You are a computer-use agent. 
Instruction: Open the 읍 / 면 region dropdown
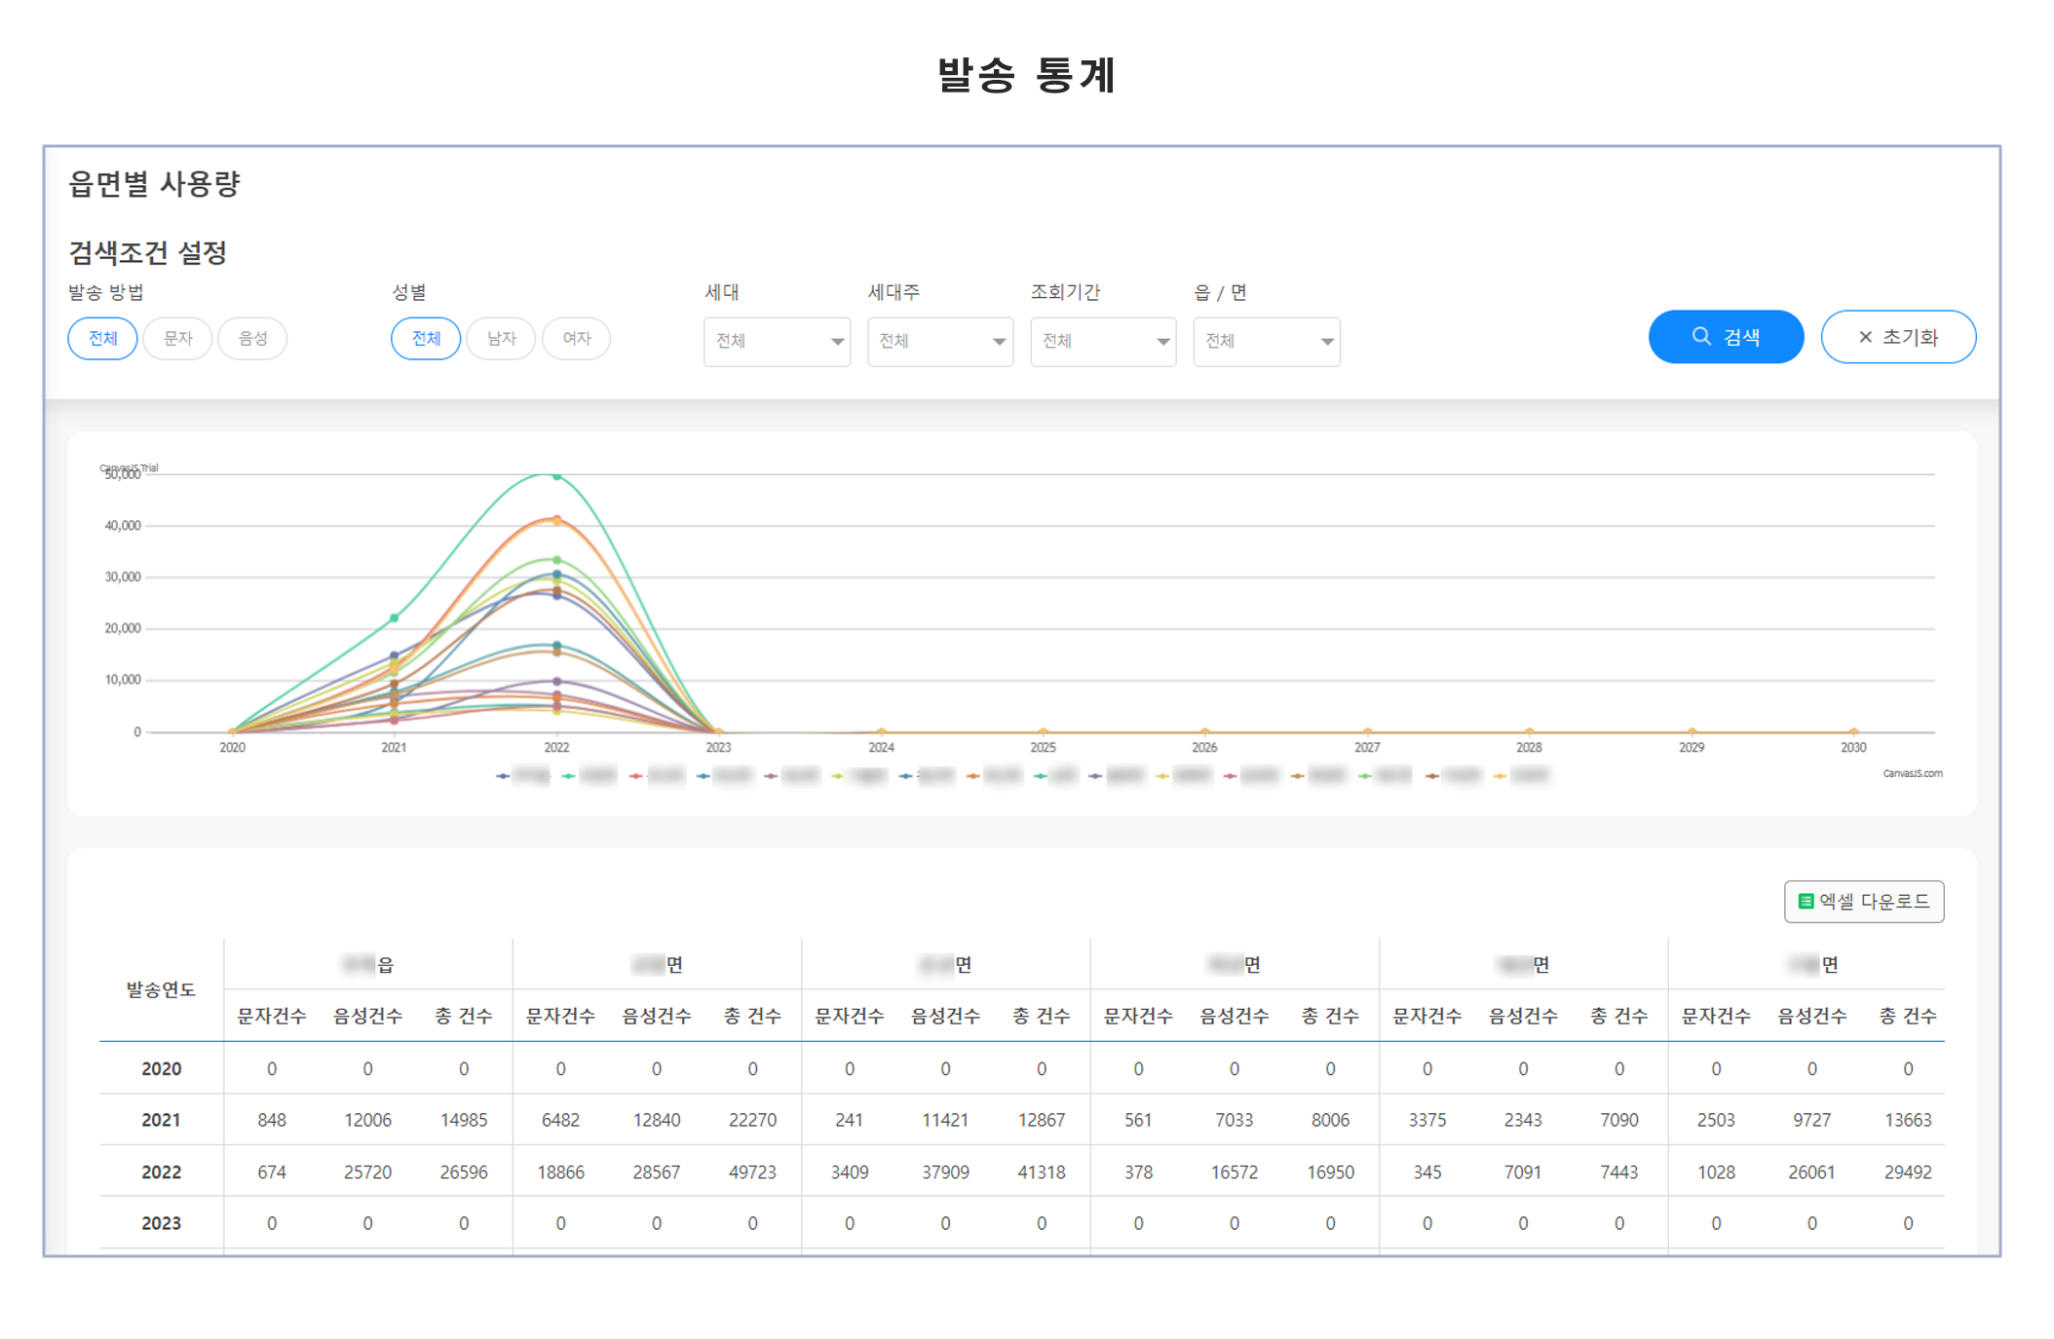coord(1266,341)
